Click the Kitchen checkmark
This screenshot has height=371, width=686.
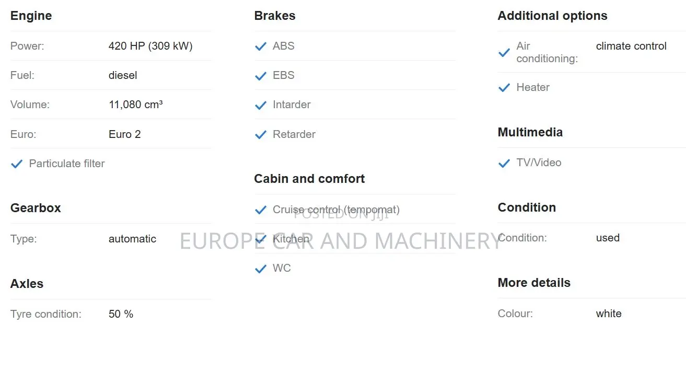pyautogui.click(x=261, y=239)
